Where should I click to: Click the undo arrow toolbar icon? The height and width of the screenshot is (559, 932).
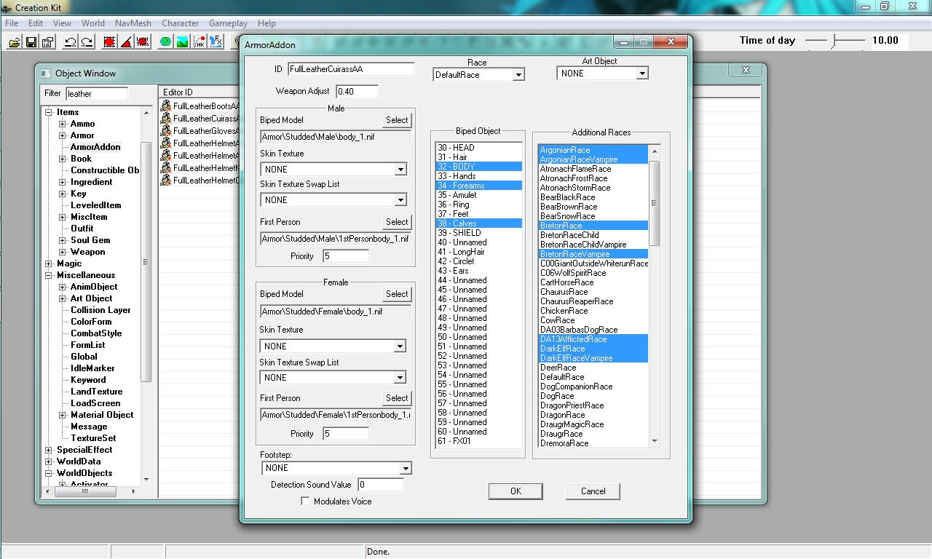[x=71, y=42]
